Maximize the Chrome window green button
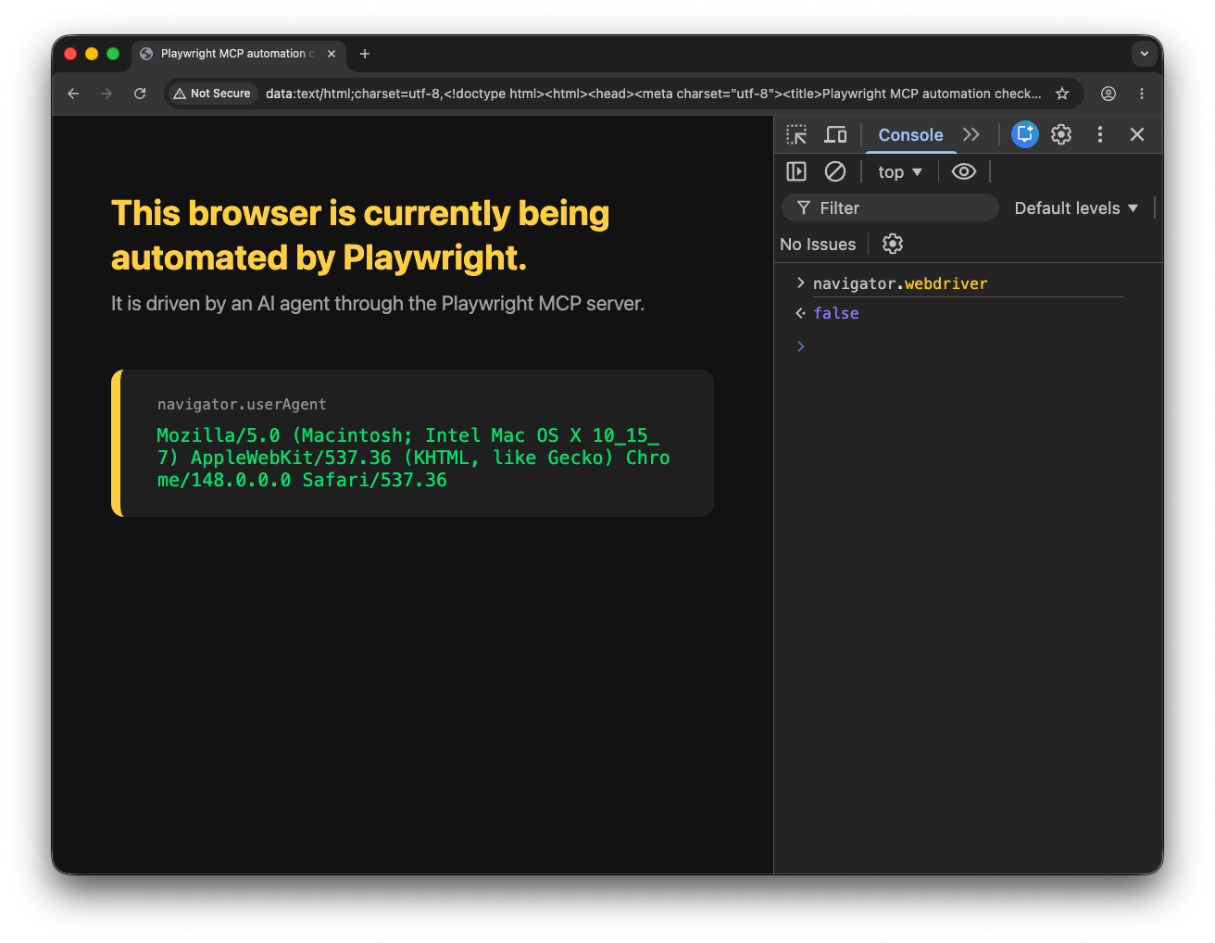 pos(113,54)
